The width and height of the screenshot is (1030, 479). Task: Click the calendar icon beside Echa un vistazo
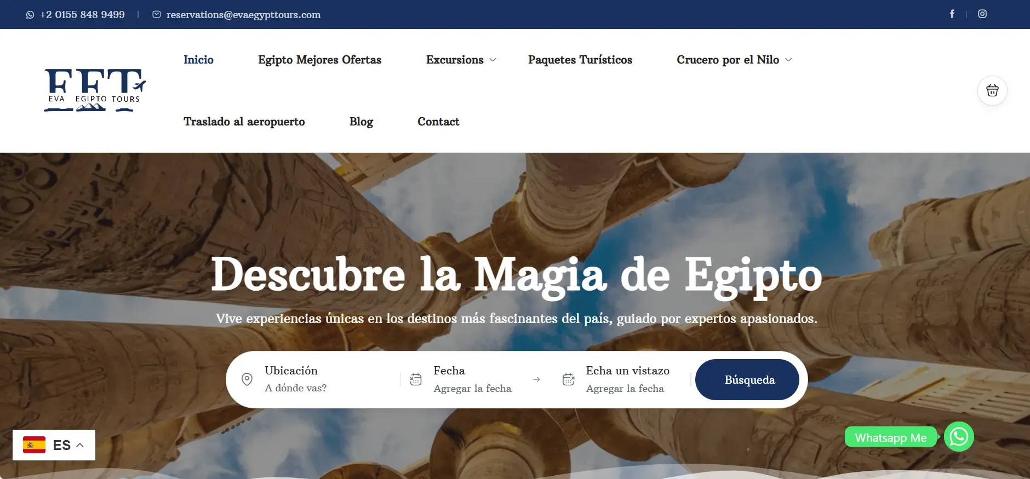pos(568,379)
